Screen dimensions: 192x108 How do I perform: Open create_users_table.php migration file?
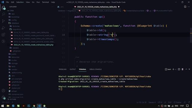(31, 32)
